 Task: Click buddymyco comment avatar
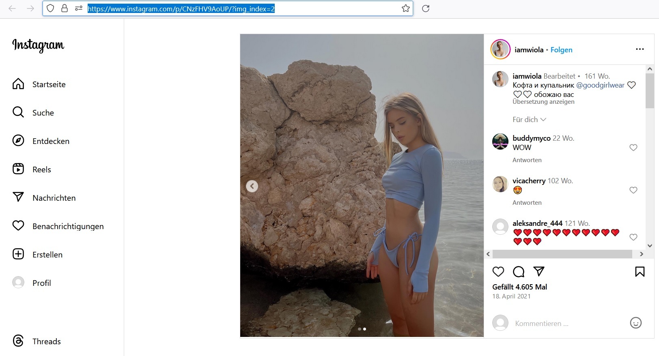[500, 142]
